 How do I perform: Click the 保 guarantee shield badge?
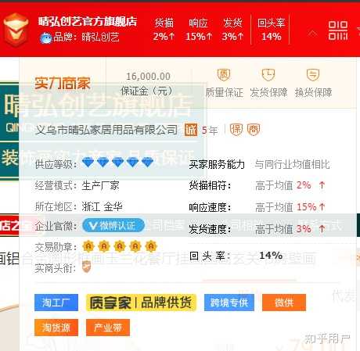[x=236, y=130]
